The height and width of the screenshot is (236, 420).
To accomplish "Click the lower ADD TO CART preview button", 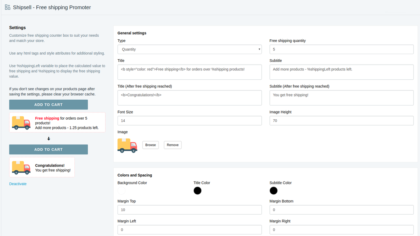I will click(48, 149).
